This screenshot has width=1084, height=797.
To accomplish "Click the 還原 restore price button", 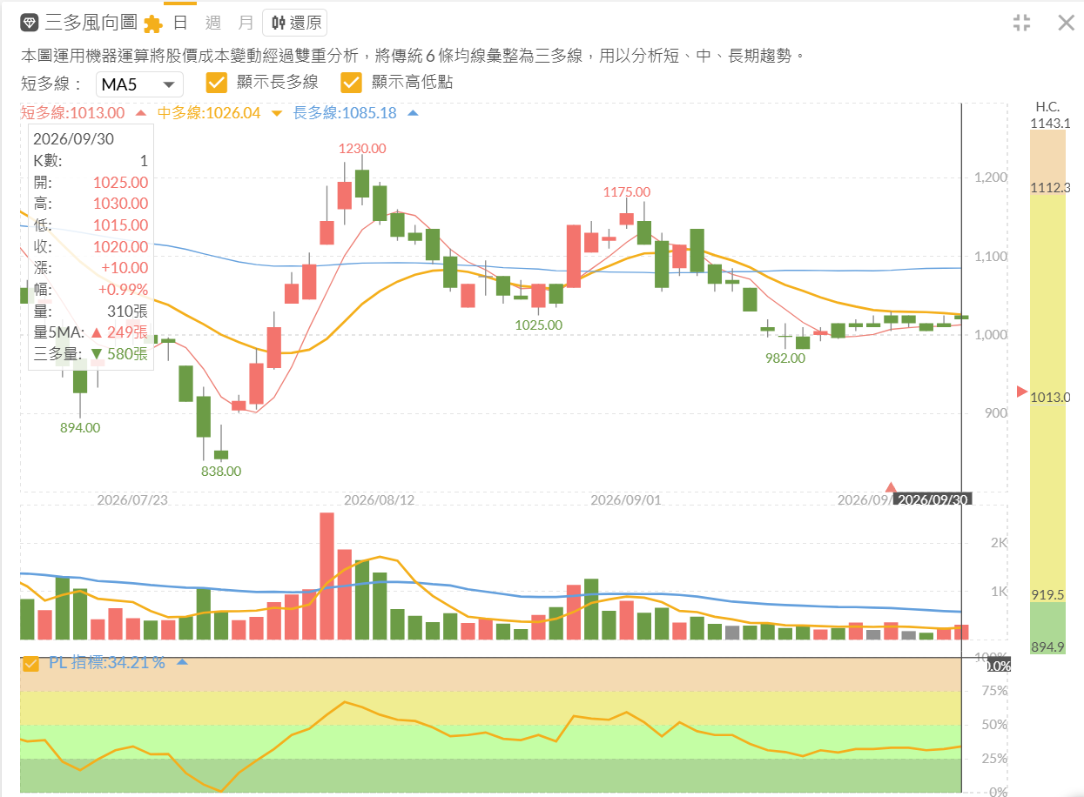I will [x=295, y=23].
